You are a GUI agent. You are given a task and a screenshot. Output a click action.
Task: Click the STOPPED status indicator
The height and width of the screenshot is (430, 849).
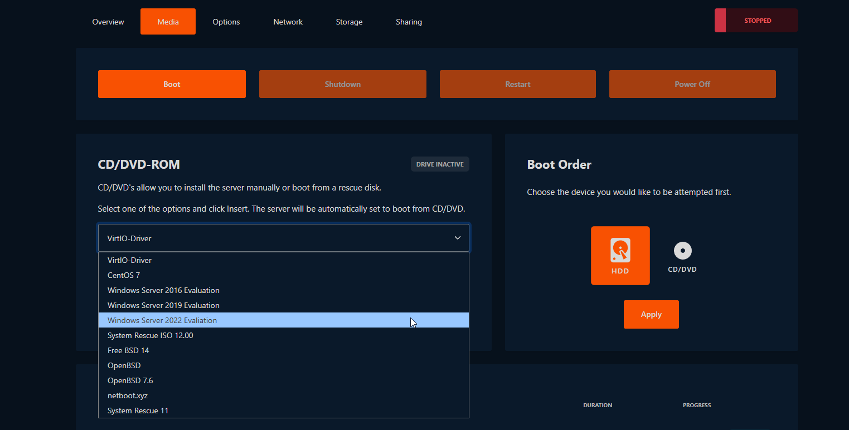[756, 21]
